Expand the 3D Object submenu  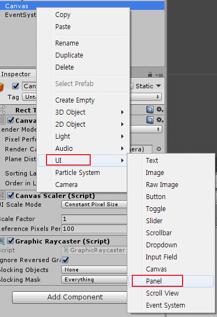tap(83, 112)
